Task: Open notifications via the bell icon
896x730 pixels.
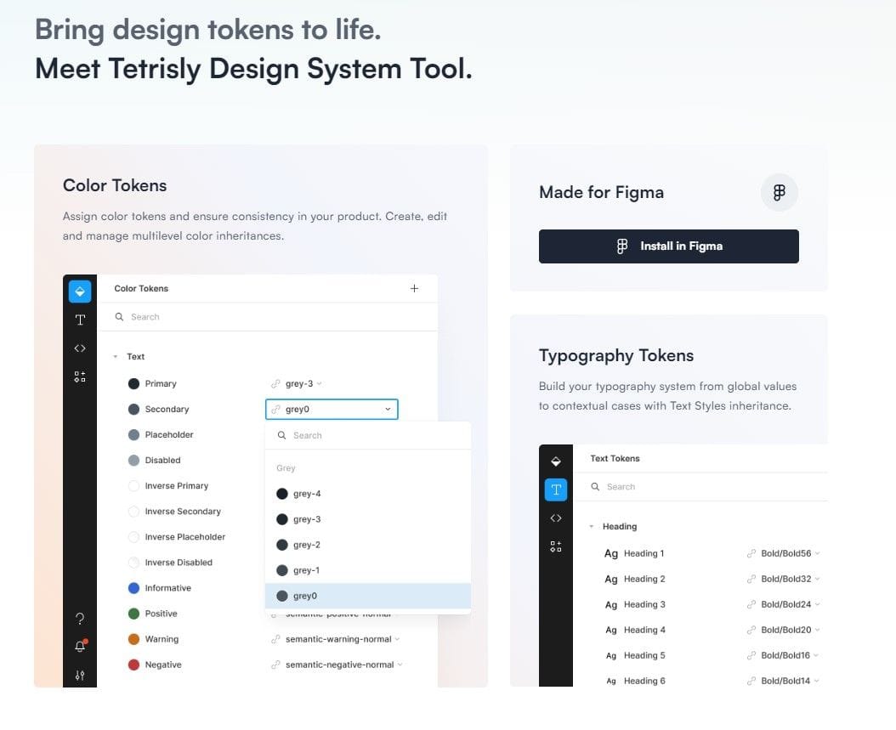Action: coord(79,647)
